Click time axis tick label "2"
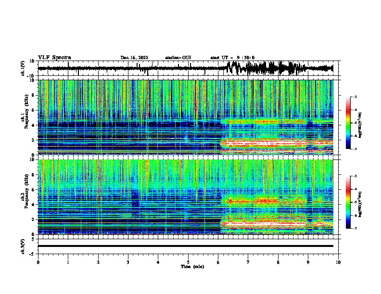 pyautogui.click(x=98, y=262)
